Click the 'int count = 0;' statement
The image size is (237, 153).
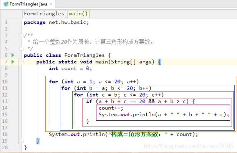tap(70, 68)
